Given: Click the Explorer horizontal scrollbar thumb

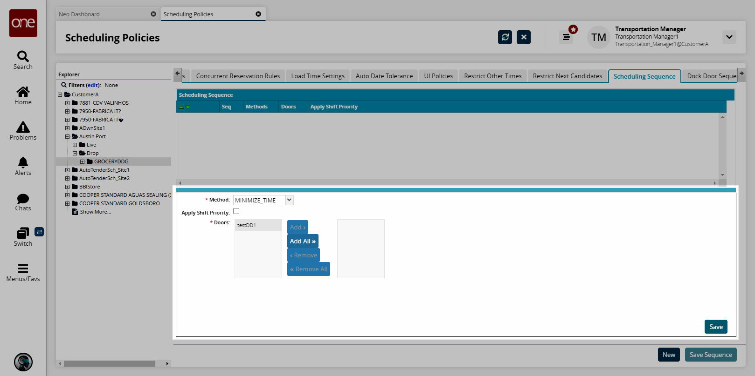Looking at the screenshot, I should pos(110,363).
